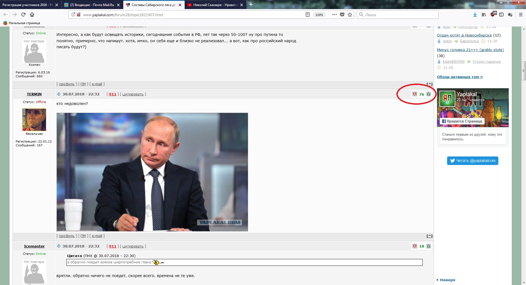Close the Николай Сванидзе tab

coord(242,5)
